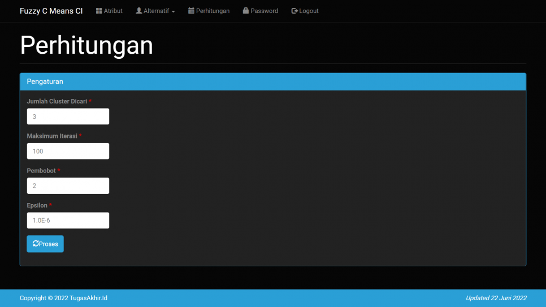
Task: Click the grid icon beside Atribut
Action: click(99, 11)
